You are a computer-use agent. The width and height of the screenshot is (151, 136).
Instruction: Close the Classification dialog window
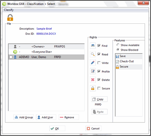point(143,3)
